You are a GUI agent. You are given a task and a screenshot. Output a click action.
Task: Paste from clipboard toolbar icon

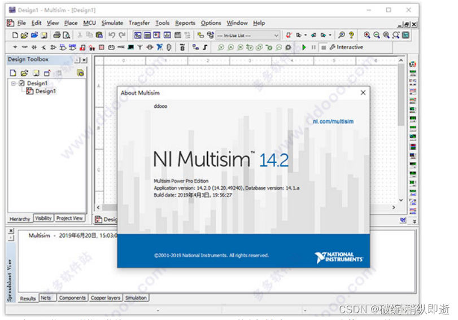(x=99, y=36)
